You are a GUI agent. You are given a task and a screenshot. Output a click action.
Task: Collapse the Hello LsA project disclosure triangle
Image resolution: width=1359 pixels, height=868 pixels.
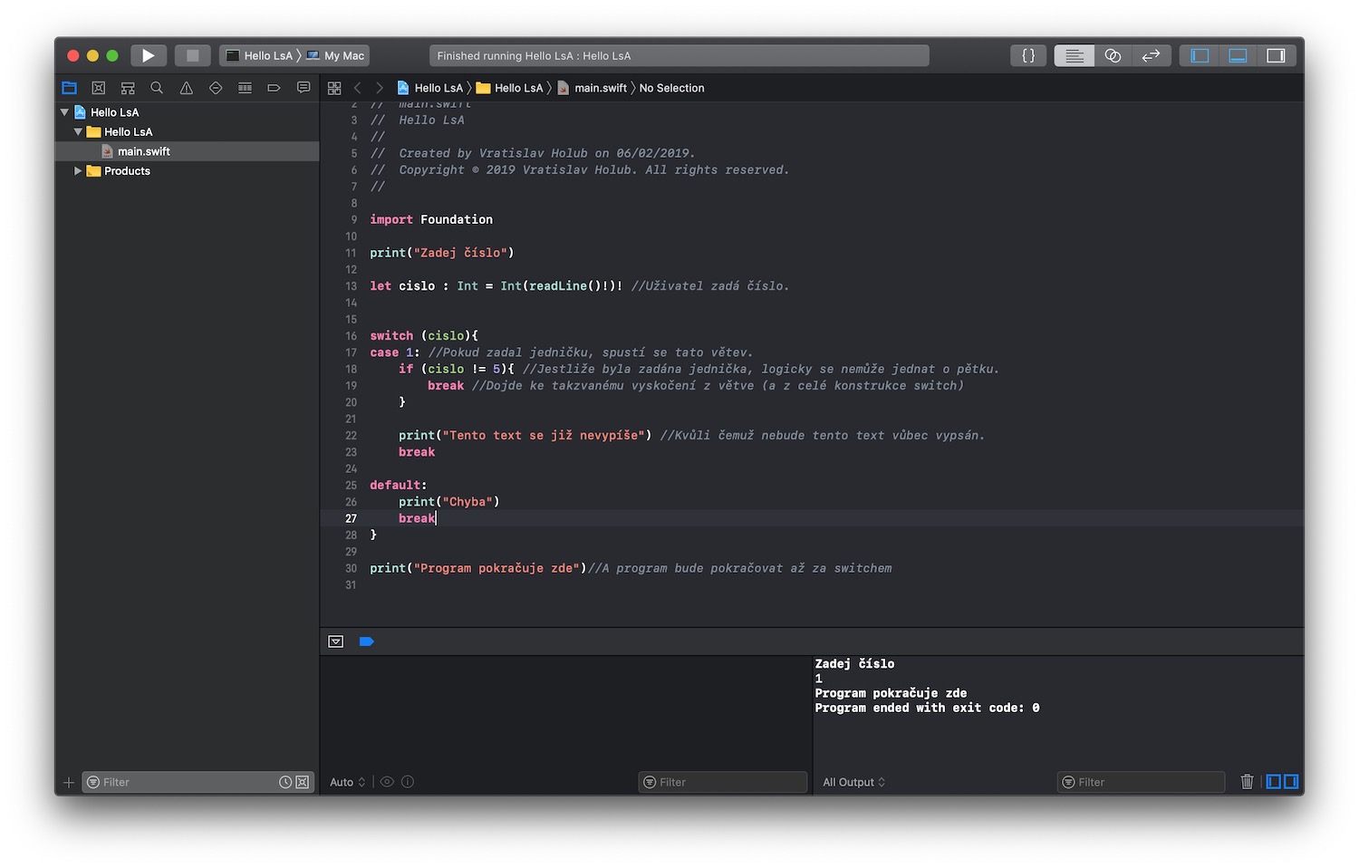pos(64,112)
